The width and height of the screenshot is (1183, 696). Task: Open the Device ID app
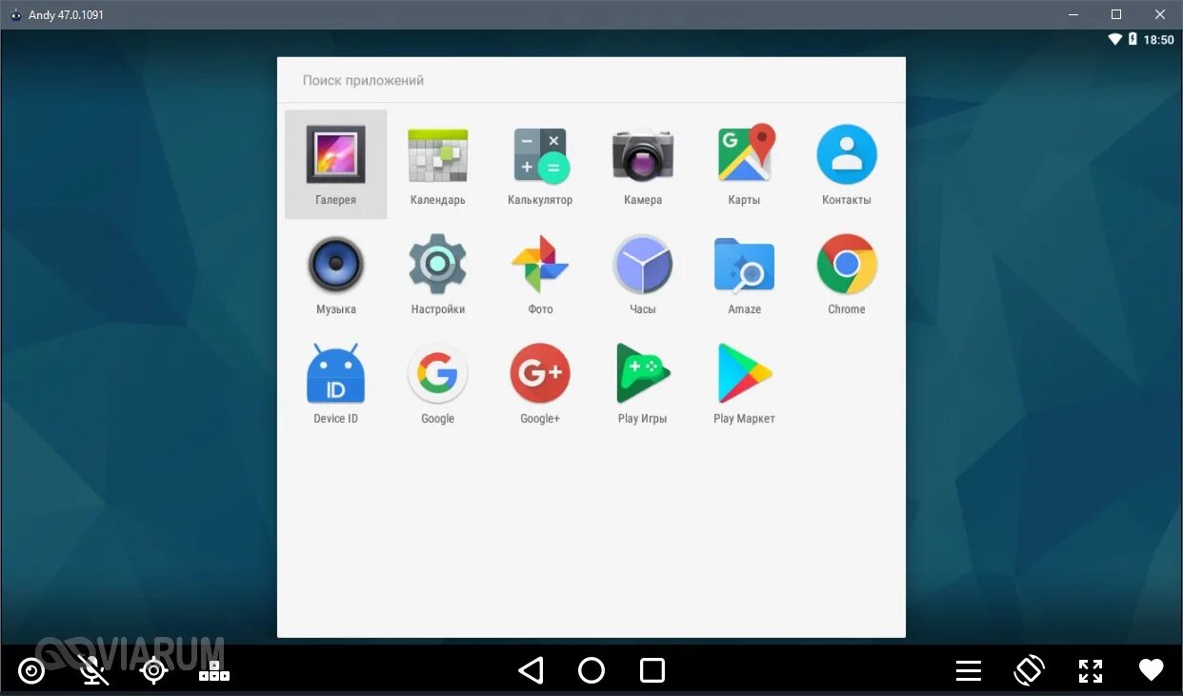tap(335, 383)
